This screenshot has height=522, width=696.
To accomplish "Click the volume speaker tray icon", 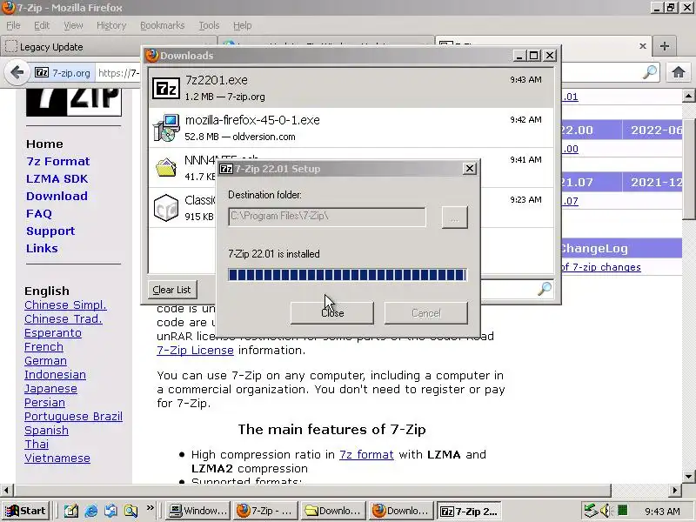I will [605, 511].
